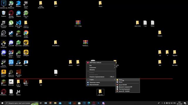The height and width of the screenshot is (105, 188).
Task: Launch Opera GX browser desktop shortcut
Action: pyautogui.click(x=11, y=14)
